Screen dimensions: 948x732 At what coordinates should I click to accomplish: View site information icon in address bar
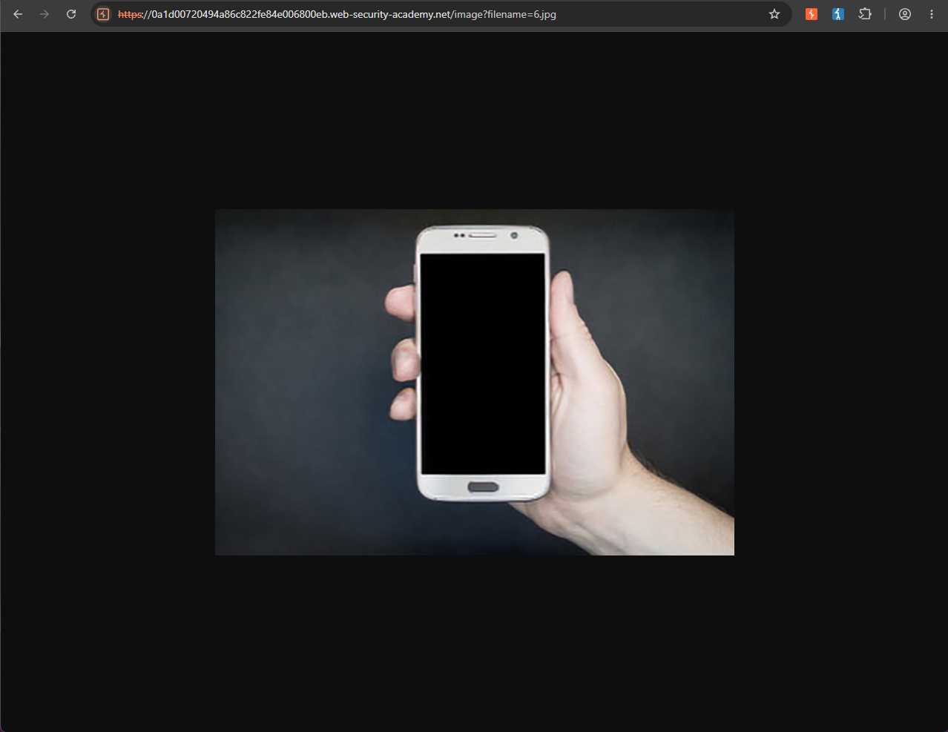(x=103, y=14)
